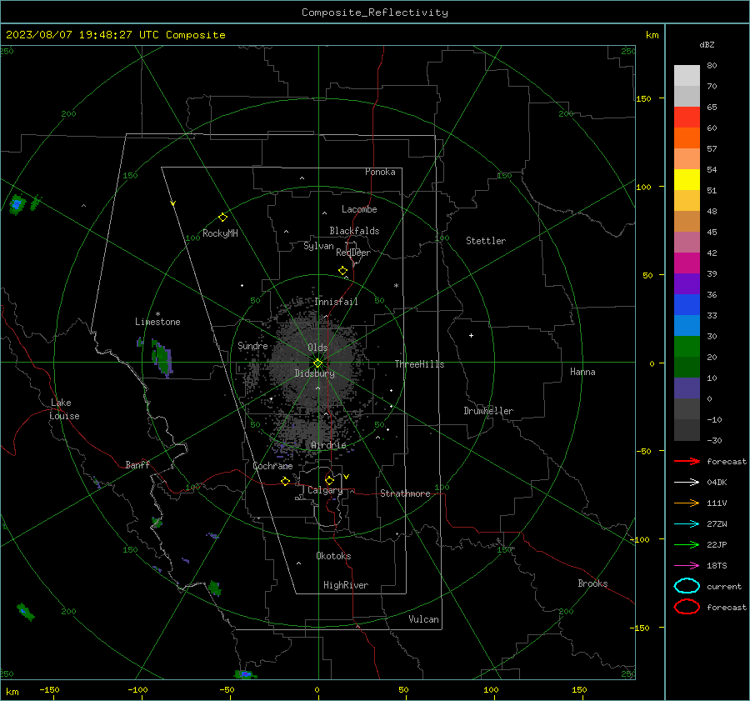Click the Strathmore label
750x701 pixels.
tap(405, 493)
